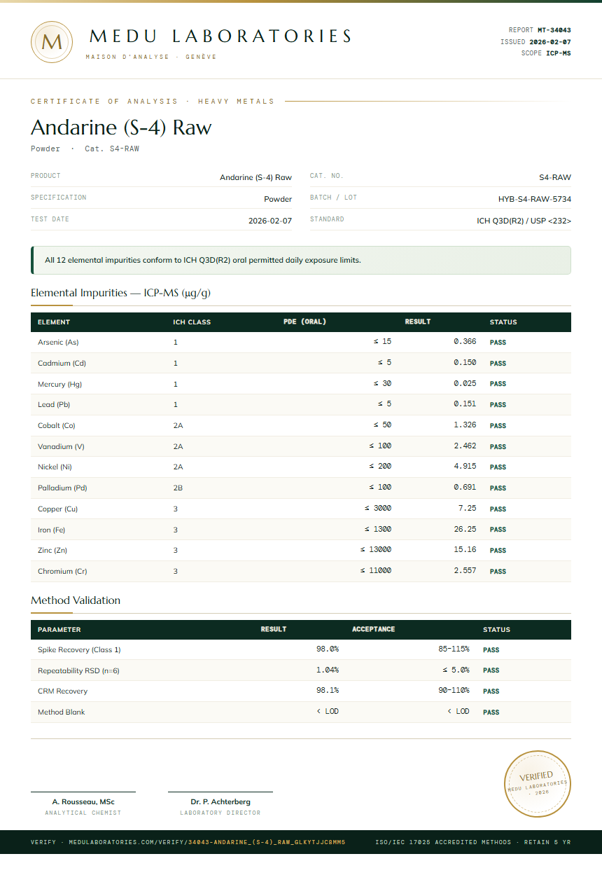Screen dimensions: 602x875
Task: Click CRM Recovery row label
Action: pos(63,691)
